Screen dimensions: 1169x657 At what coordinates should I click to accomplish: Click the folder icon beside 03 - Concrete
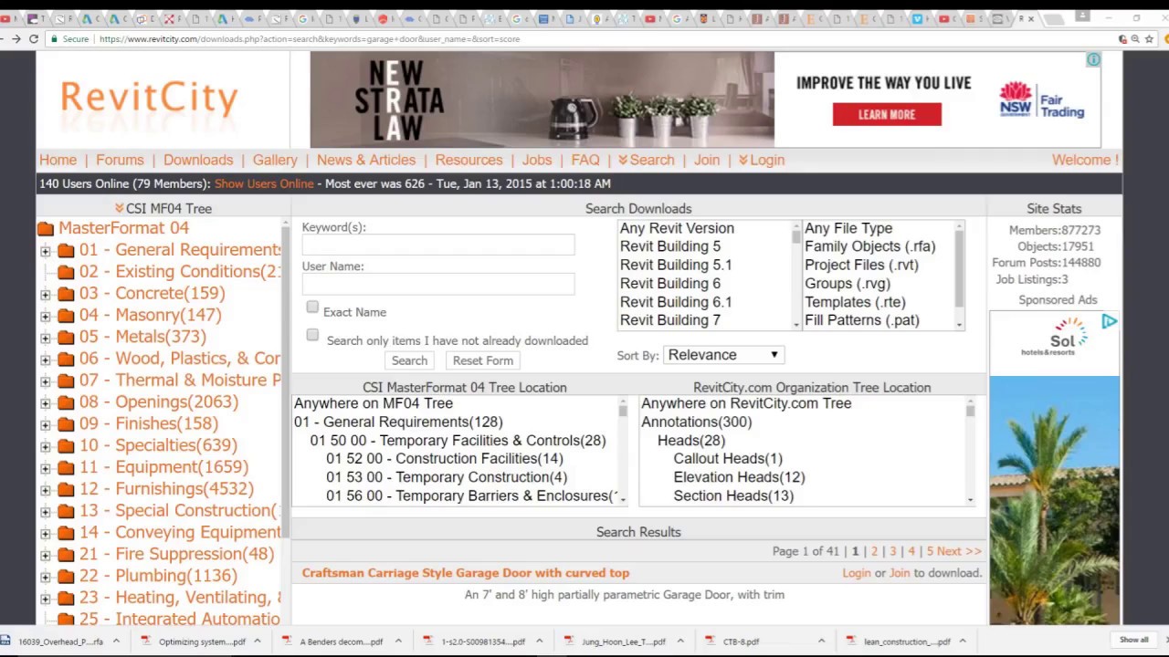point(66,294)
